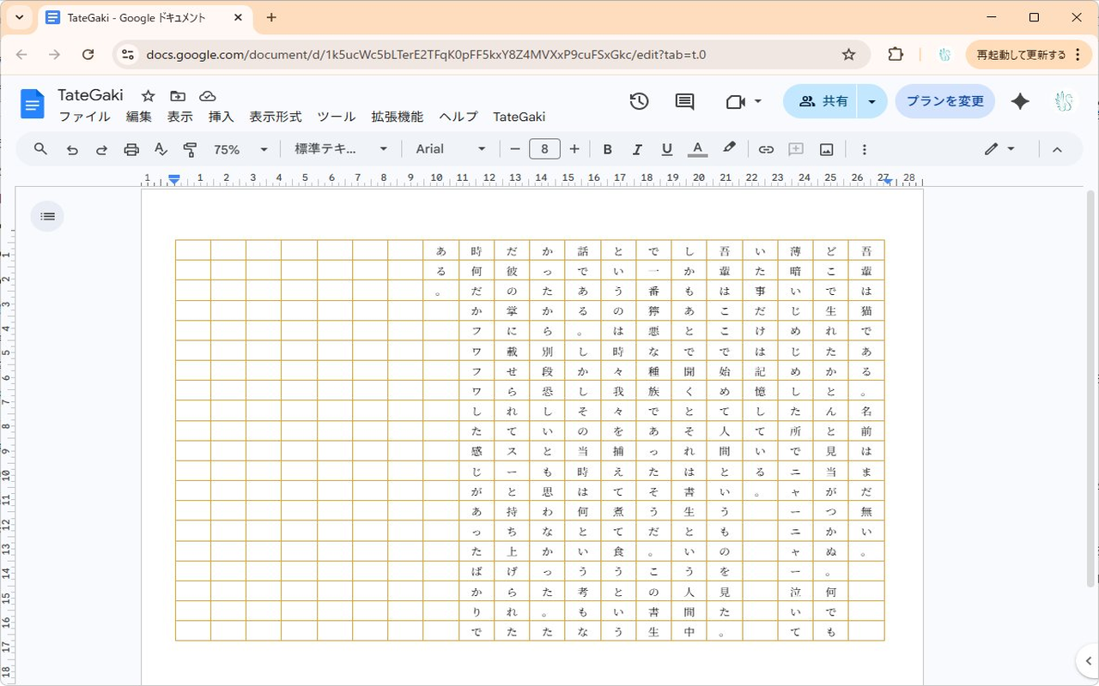Screen dimensions: 1099x686
Task: Click the vertical document scrollbar
Action: click(1091, 388)
